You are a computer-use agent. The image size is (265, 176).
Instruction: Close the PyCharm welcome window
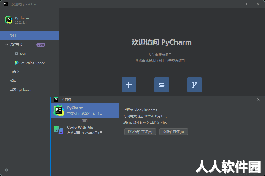(x=258, y=4)
